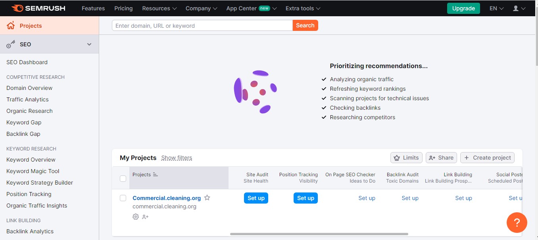Open the Pricing page

coord(123,8)
